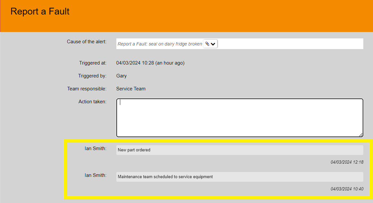Click the paperclip attachment icon
This screenshot has height=203, width=373.
click(207, 44)
